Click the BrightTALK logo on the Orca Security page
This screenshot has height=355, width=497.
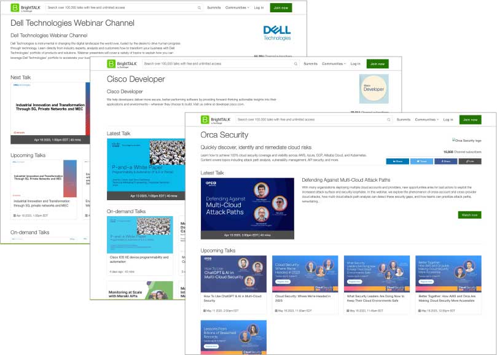click(x=206, y=120)
